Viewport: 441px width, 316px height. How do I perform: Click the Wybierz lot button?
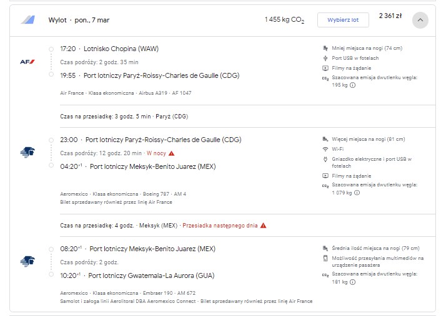pos(343,20)
